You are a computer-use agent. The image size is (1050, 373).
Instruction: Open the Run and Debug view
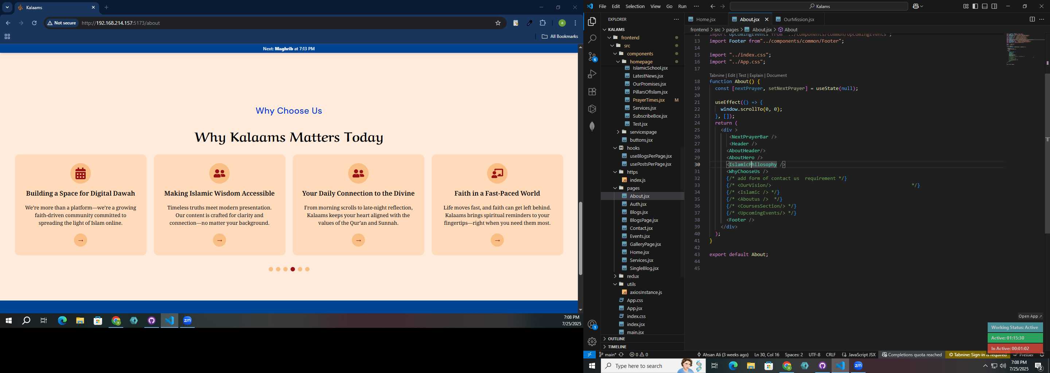pyautogui.click(x=592, y=74)
